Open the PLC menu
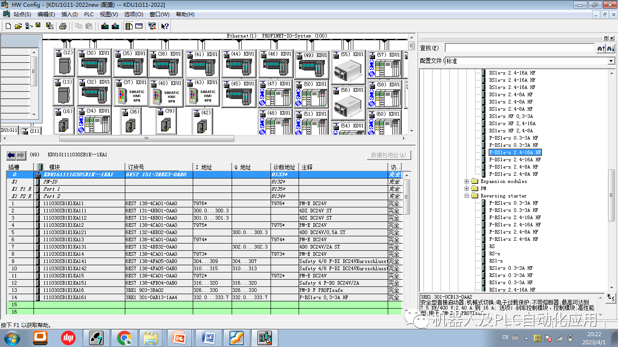This screenshot has width=618, height=347. click(x=89, y=14)
